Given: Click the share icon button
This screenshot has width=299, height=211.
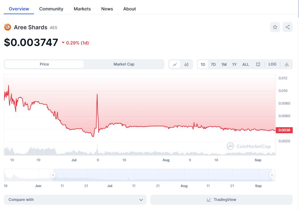Looking at the screenshot, I should tap(288, 27).
